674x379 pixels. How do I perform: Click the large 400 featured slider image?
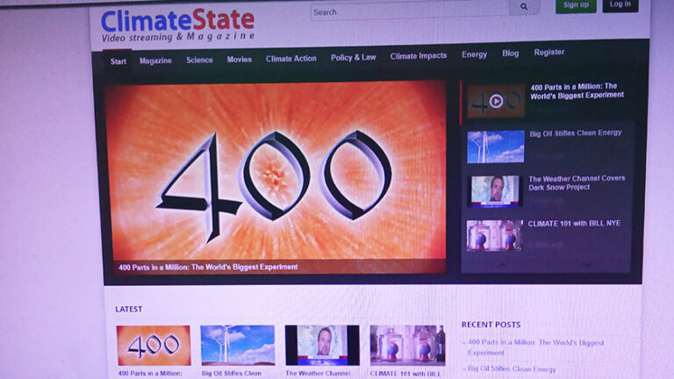(x=276, y=171)
